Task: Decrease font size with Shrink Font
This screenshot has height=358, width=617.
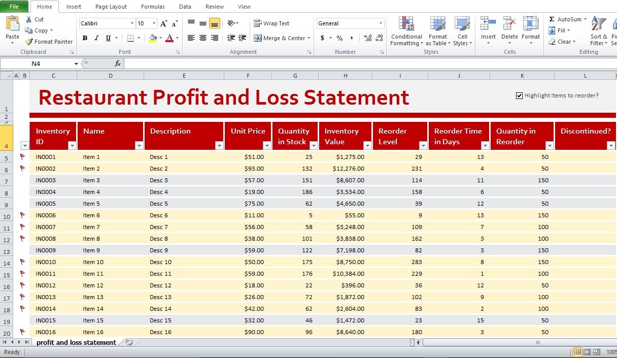Action: point(175,23)
